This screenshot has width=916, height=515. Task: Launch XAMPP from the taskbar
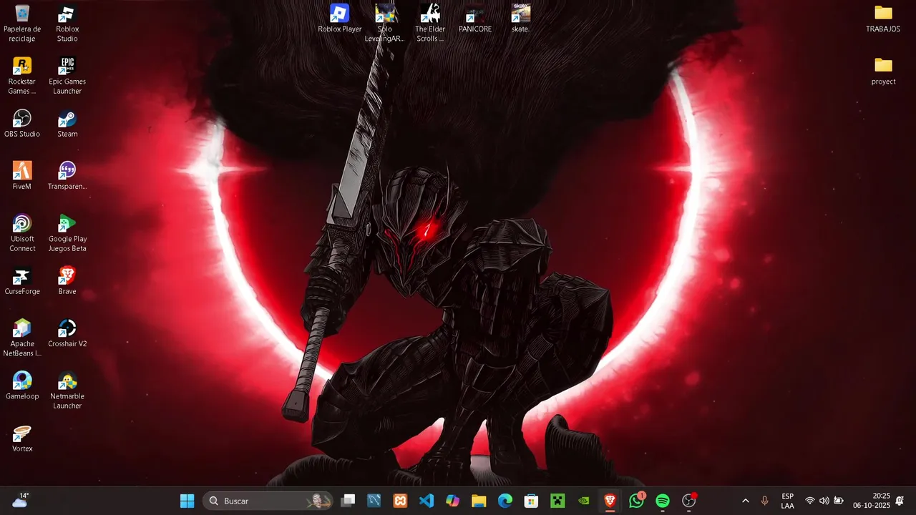click(x=400, y=501)
